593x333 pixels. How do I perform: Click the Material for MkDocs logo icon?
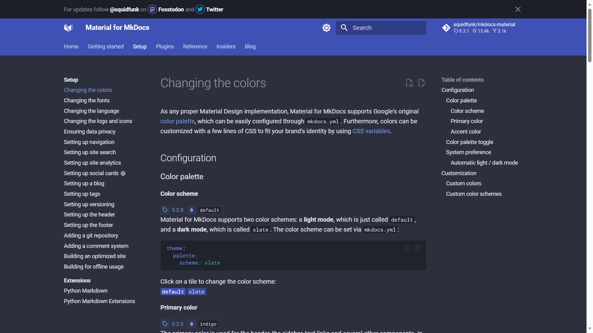pos(68,28)
